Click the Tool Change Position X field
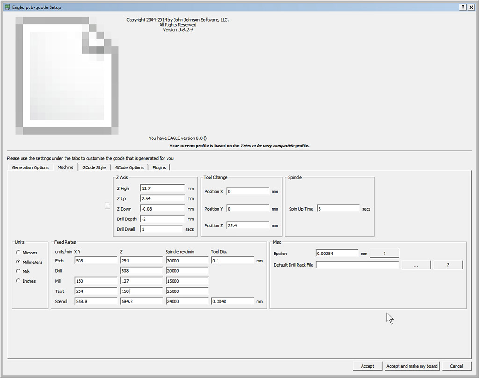The height and width of the screenshot is (378, 479). point(248,192)
